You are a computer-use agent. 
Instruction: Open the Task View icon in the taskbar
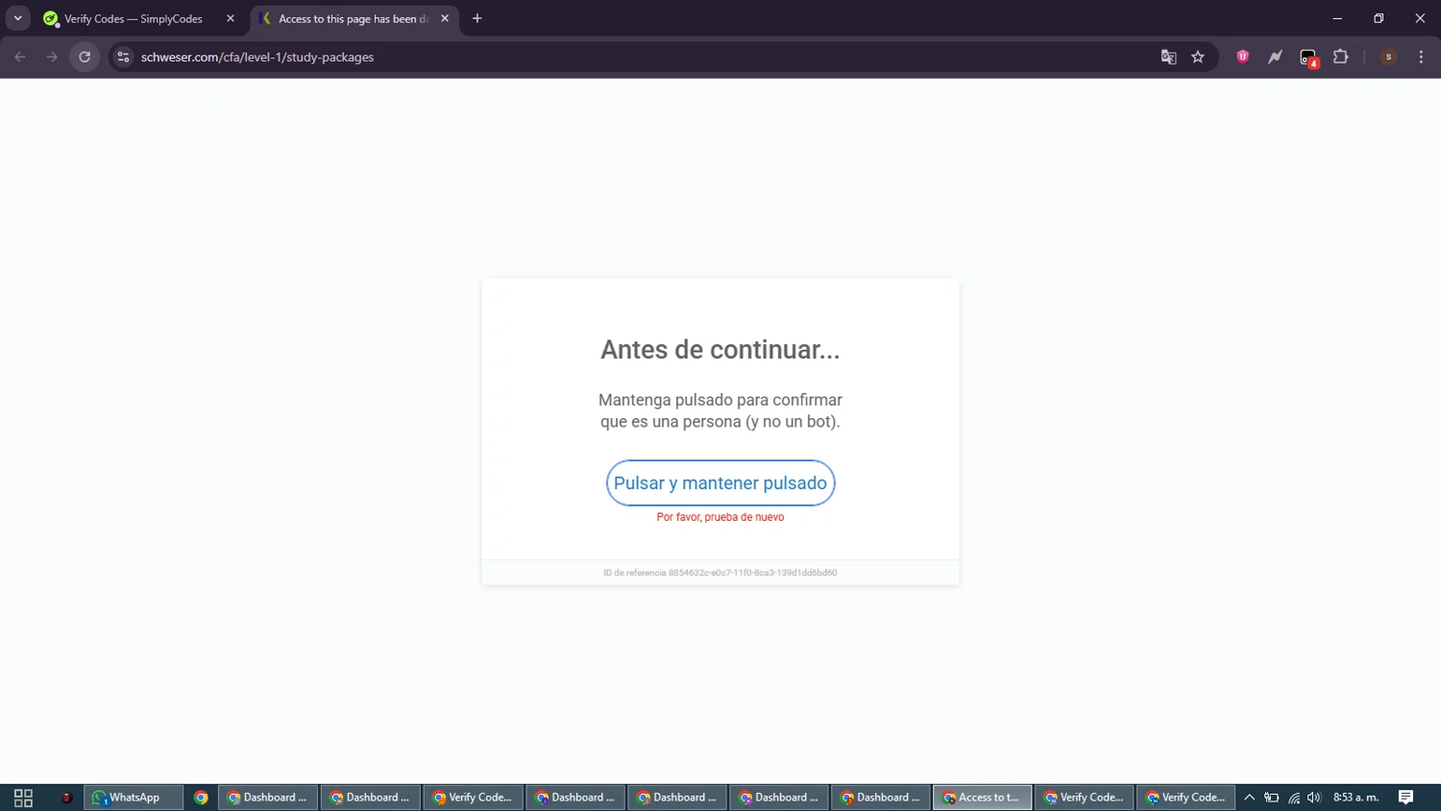pos(23,798)
